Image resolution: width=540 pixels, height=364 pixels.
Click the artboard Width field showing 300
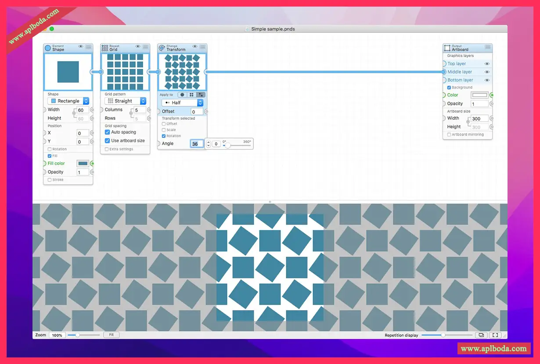tap(479, 118)
